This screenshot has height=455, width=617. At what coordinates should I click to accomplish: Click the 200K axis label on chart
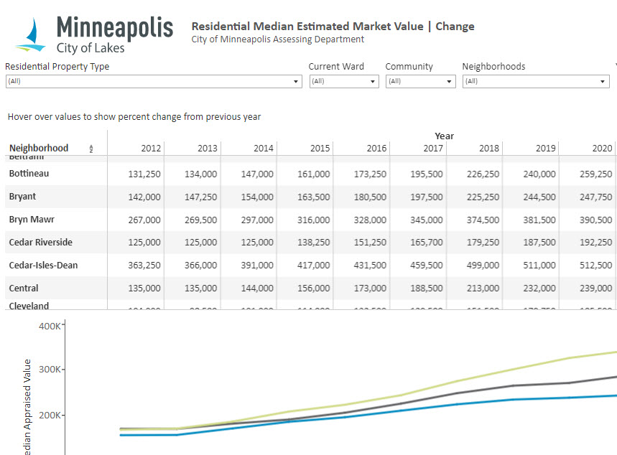point(50,416)
